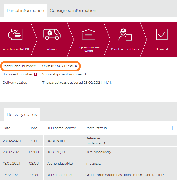The image size is (177, 180).
Task: Click the Time column header
Action: pyautogui.click(x=33, y=128)
